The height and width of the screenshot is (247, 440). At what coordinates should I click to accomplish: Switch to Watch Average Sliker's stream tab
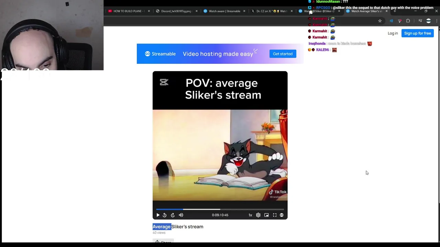(366, 11)
